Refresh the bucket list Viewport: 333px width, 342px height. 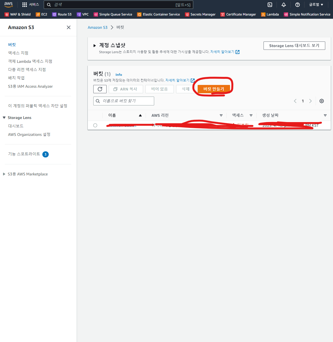tap(100, 89)
